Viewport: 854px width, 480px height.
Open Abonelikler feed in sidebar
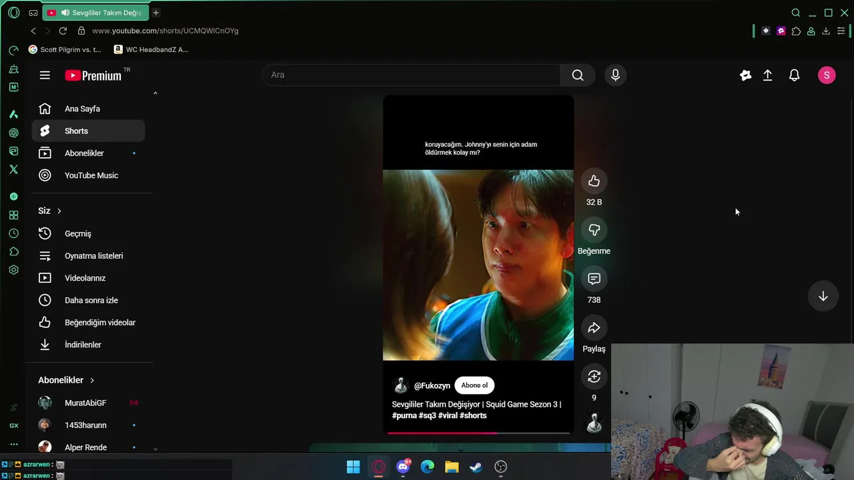tap(88, 153)
